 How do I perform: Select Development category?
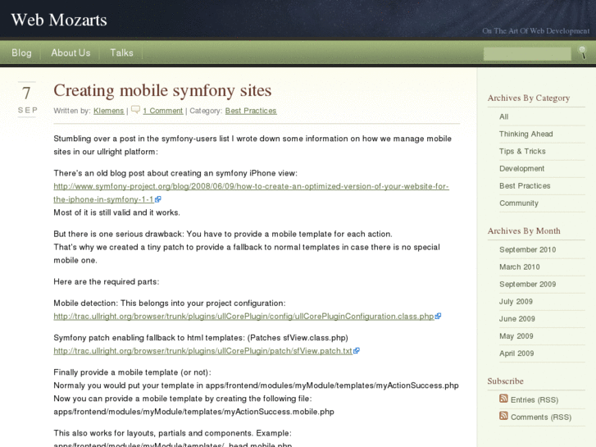point(521,168)
